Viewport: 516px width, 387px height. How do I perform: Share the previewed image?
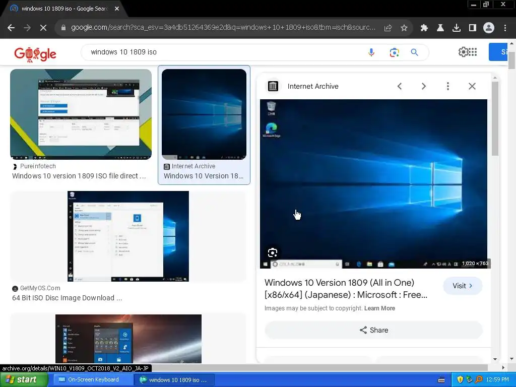(374, 330)
